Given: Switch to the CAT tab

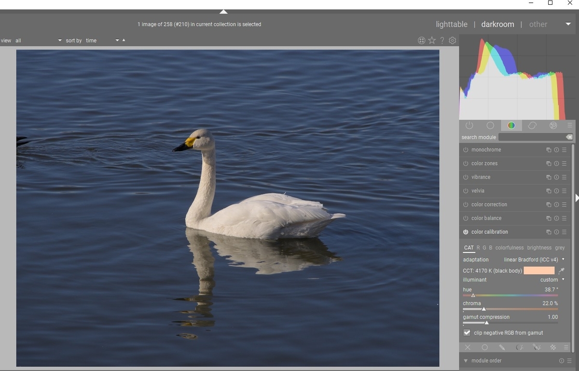Looking at the screenshot, I should [469, 248].
